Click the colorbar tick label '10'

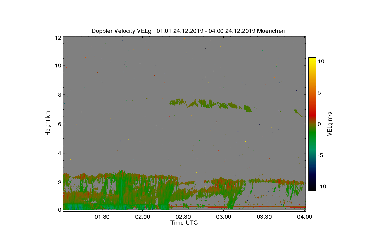[x=321, y=61]
